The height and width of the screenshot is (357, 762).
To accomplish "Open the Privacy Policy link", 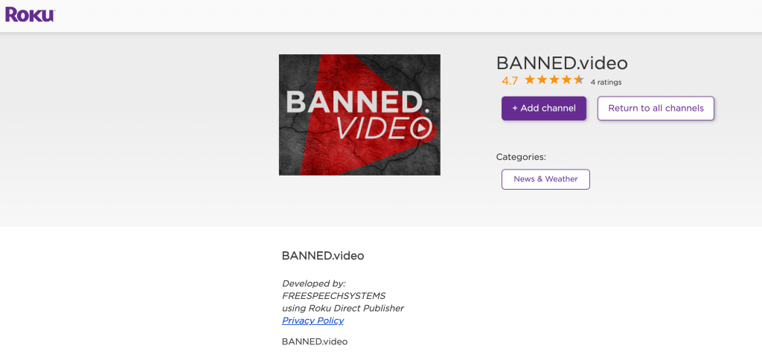I will pos(313,321).
